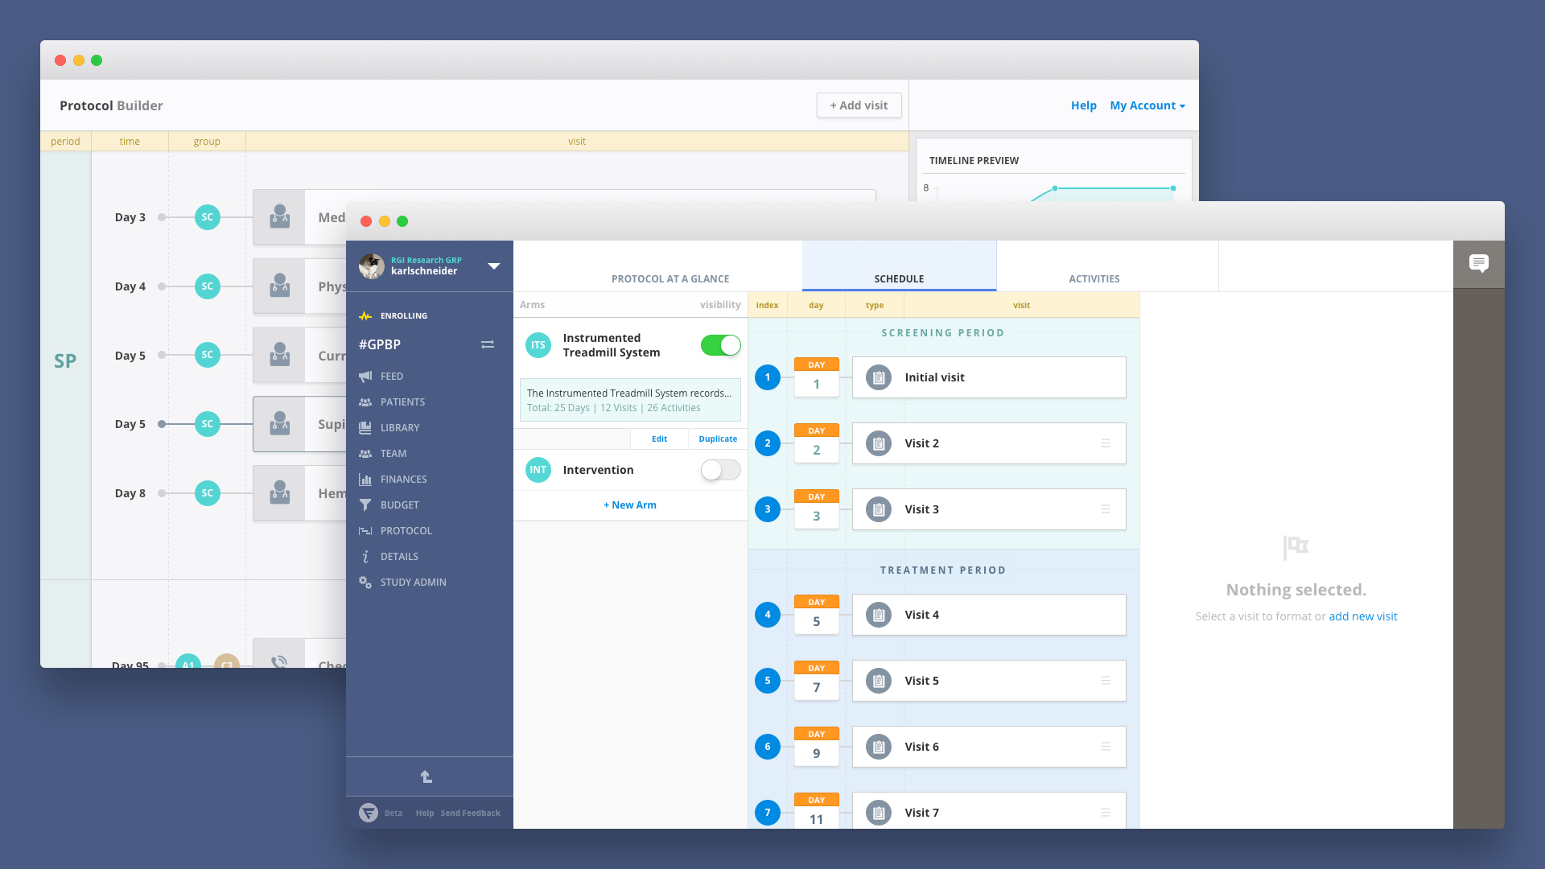Click the doctor icon on Protocol Builder Day 3 visit
Screen dimensions: 1545x869
(279, 217)
